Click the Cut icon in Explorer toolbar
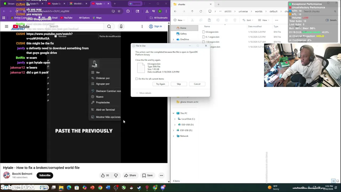Screen dimensions: 341x192 [192, 20]
